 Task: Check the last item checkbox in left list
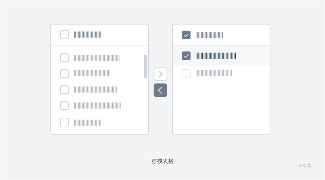(x=64, y=122)
